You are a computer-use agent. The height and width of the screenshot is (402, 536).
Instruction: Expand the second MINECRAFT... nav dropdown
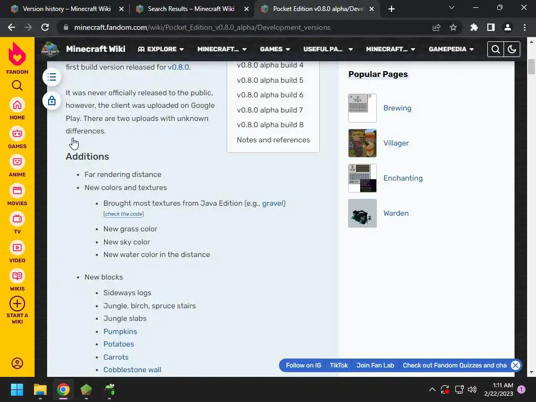tap(390, 49)
